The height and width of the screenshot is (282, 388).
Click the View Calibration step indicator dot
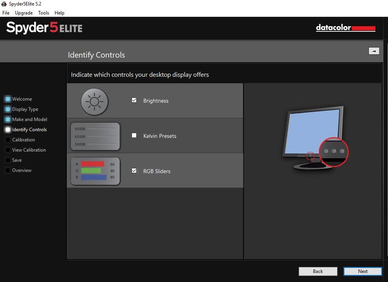[x=8, y=150]
